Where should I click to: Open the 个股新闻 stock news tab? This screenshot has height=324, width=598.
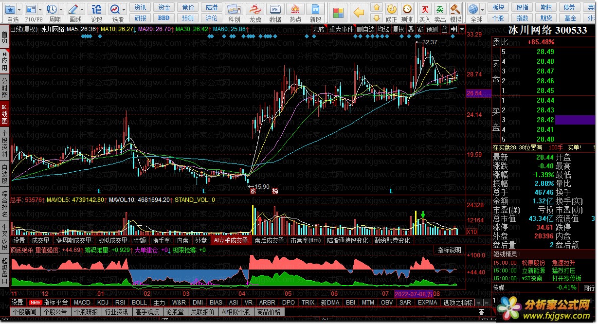(25, 312)
